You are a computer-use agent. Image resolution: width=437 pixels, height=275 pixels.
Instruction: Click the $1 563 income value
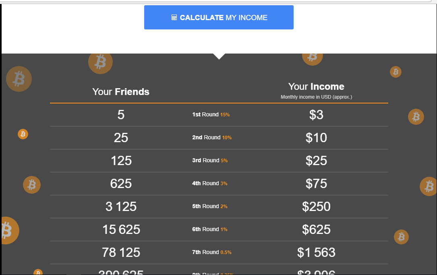pos(316,252)
